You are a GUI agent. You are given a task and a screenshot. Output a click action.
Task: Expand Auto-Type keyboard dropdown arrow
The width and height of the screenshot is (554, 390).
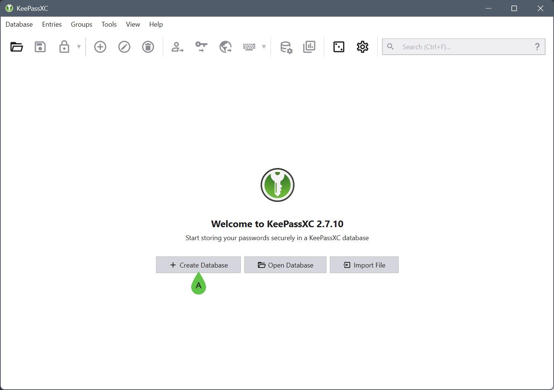coord(264,47)
